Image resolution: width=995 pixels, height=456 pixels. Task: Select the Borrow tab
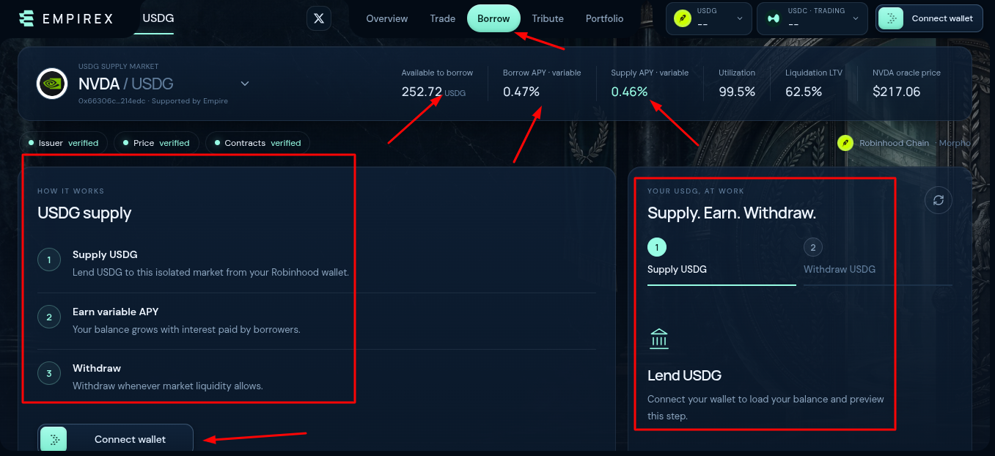(x=493, y=18)
